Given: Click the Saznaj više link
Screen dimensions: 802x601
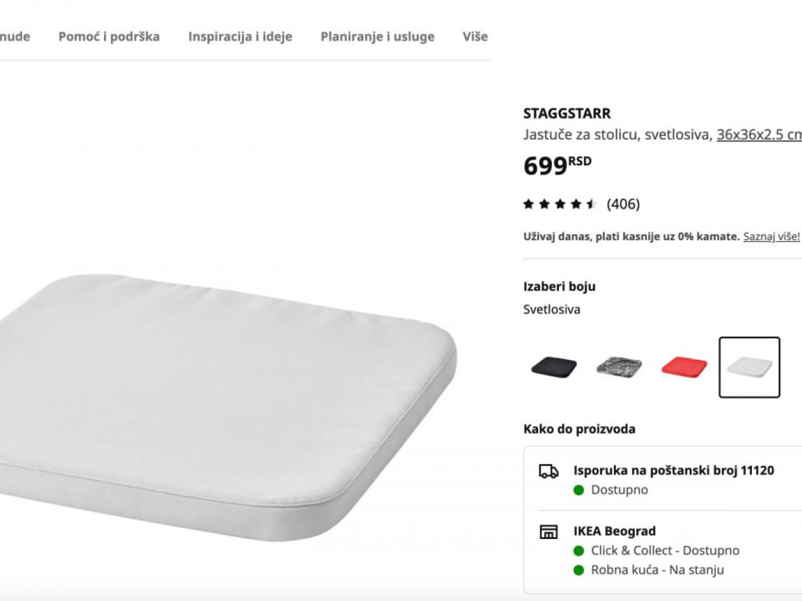Looking at the screenshot, I should pyautogui.click(x=771, y=237).
